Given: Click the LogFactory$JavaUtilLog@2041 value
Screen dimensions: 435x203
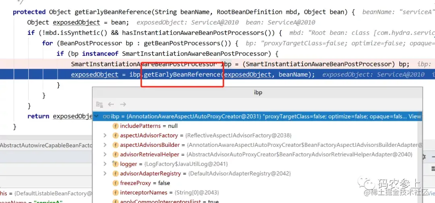Looking at the screenshot, I should tap(186, 164).
